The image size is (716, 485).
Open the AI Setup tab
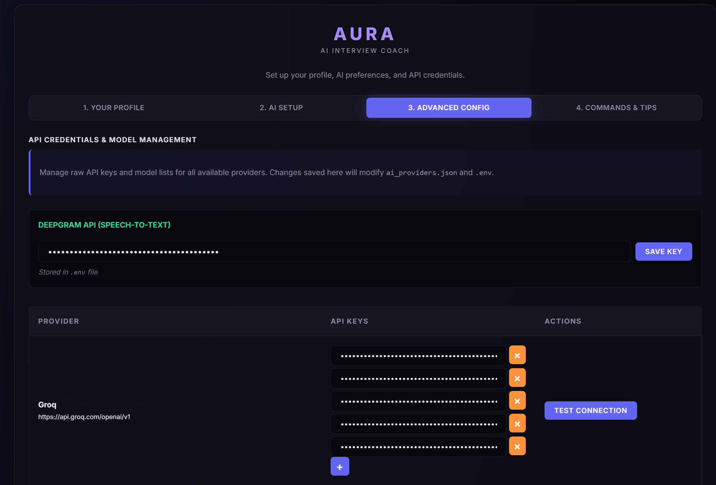(281, 107)
